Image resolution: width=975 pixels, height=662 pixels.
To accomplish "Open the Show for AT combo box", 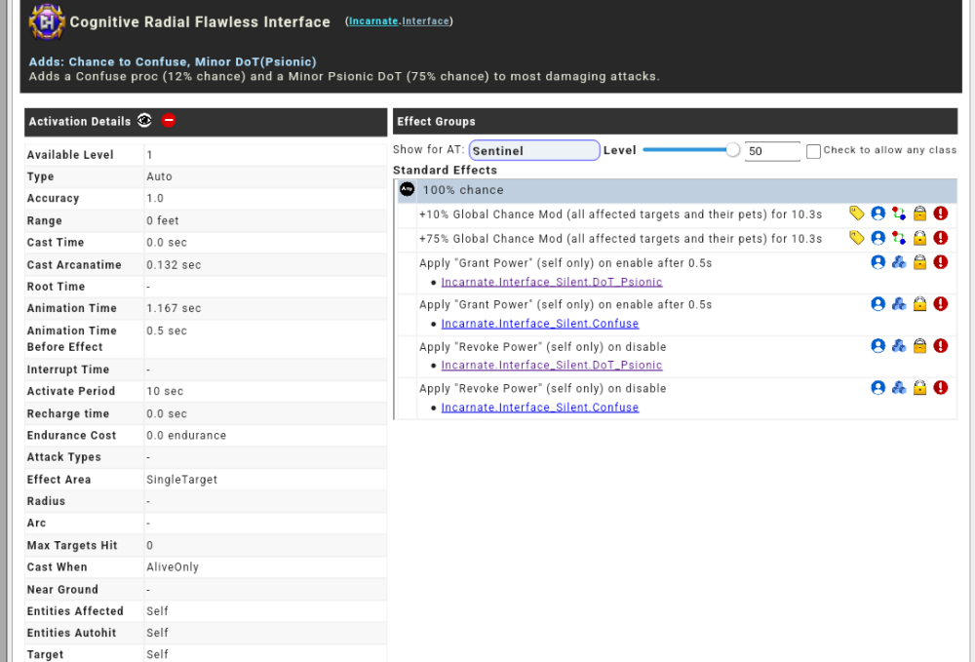I will coord(533,151).
